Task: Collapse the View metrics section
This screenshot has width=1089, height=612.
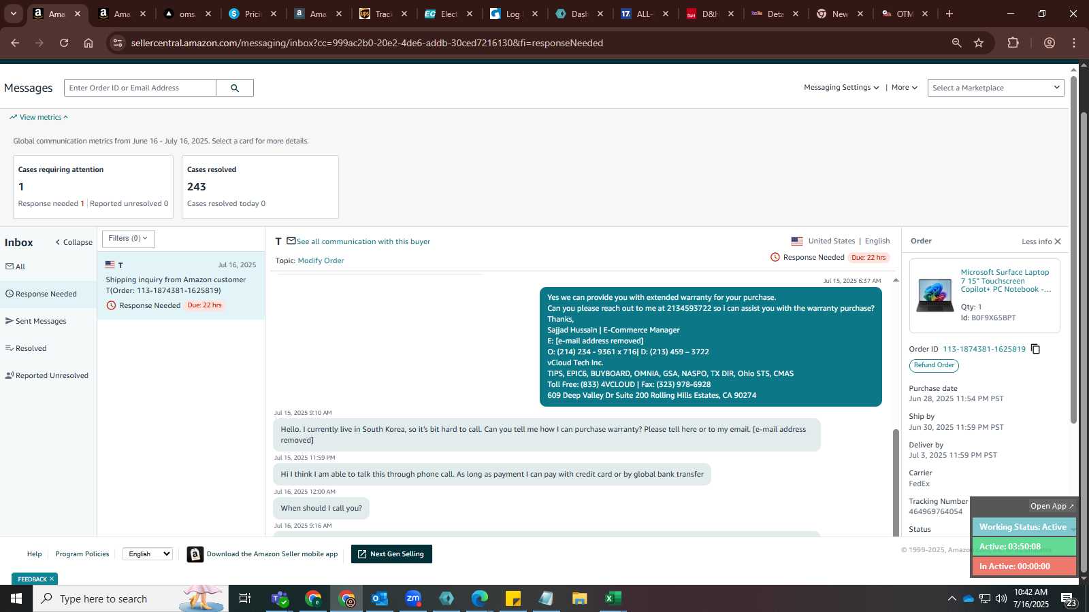Action: (39, 117)
